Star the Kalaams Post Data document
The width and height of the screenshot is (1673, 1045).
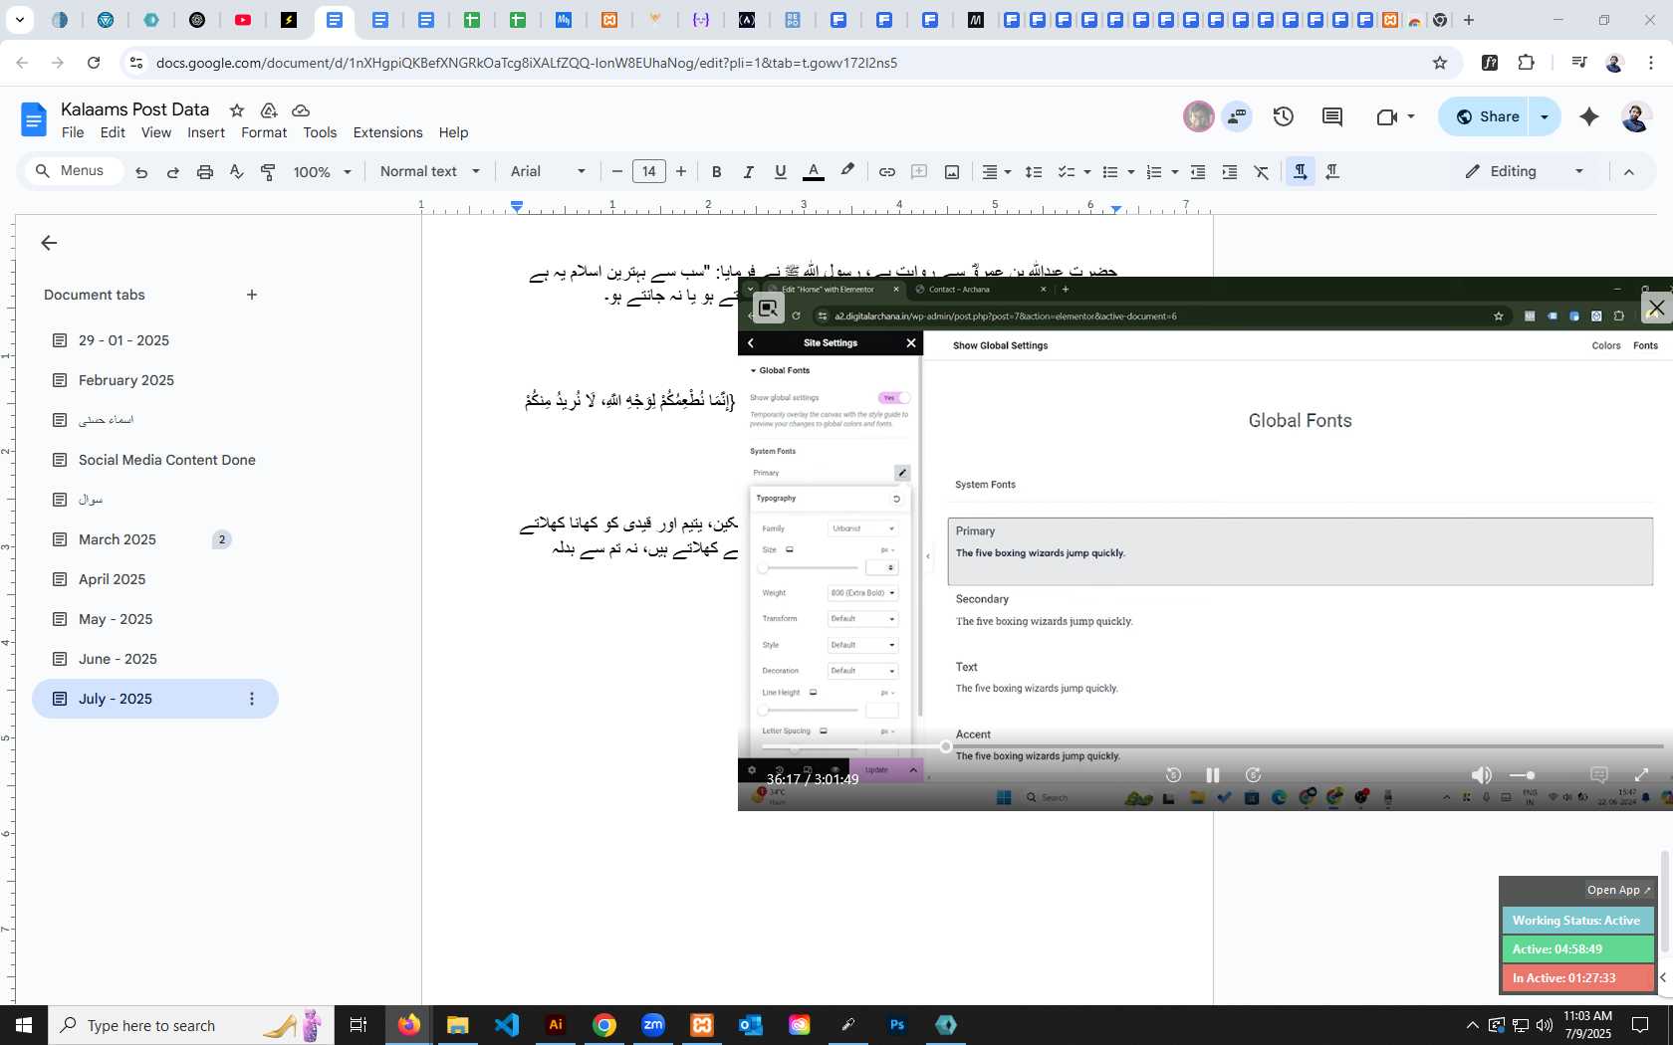tap(237, 110)
